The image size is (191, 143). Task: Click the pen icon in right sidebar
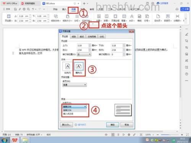(x=187, y=34)
